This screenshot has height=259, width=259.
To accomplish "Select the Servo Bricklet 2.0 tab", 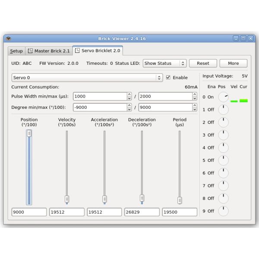I will 98,51.
